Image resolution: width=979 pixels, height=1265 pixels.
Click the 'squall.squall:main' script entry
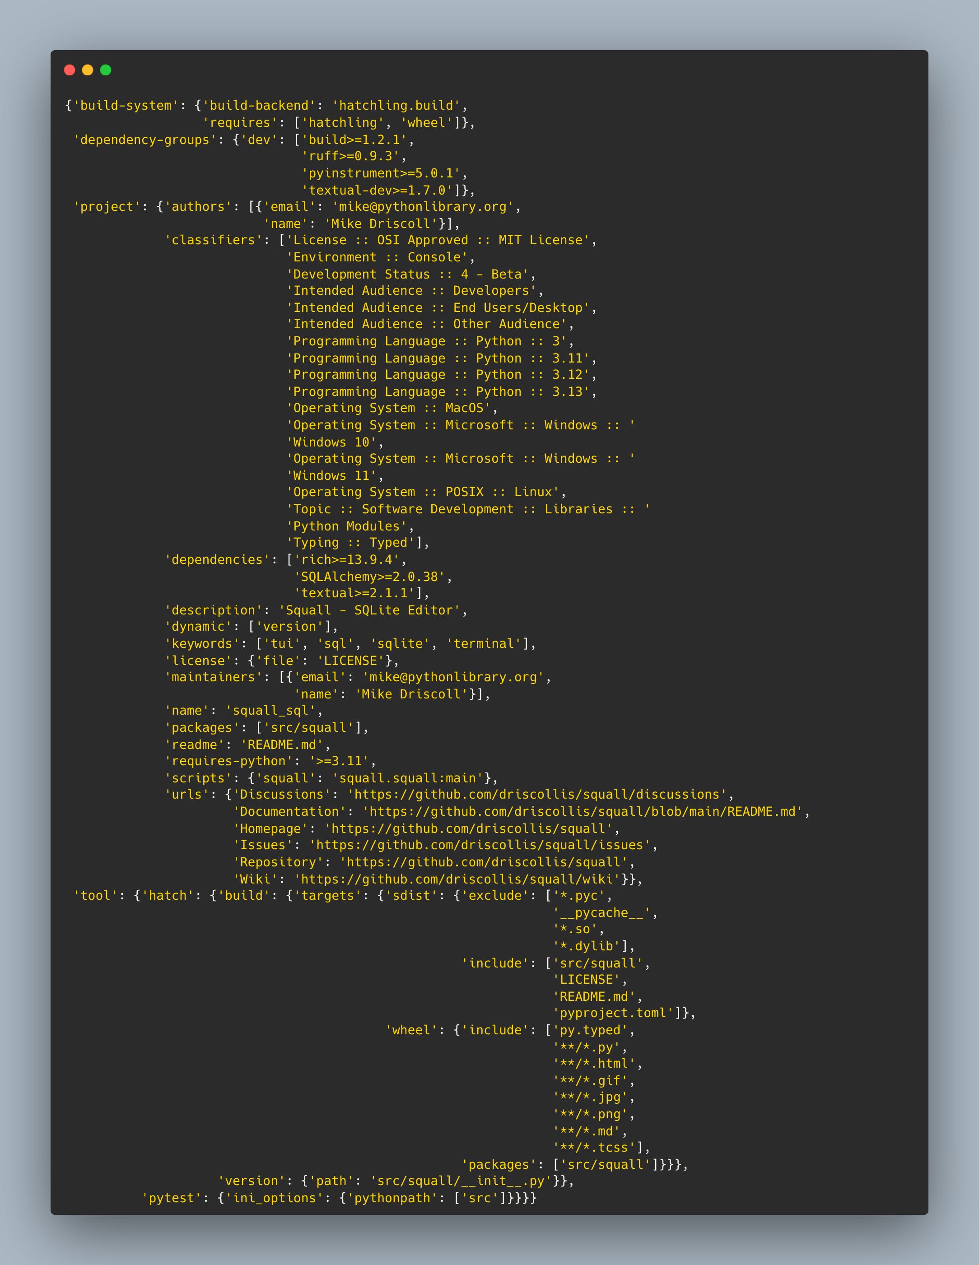pos(407,778)
